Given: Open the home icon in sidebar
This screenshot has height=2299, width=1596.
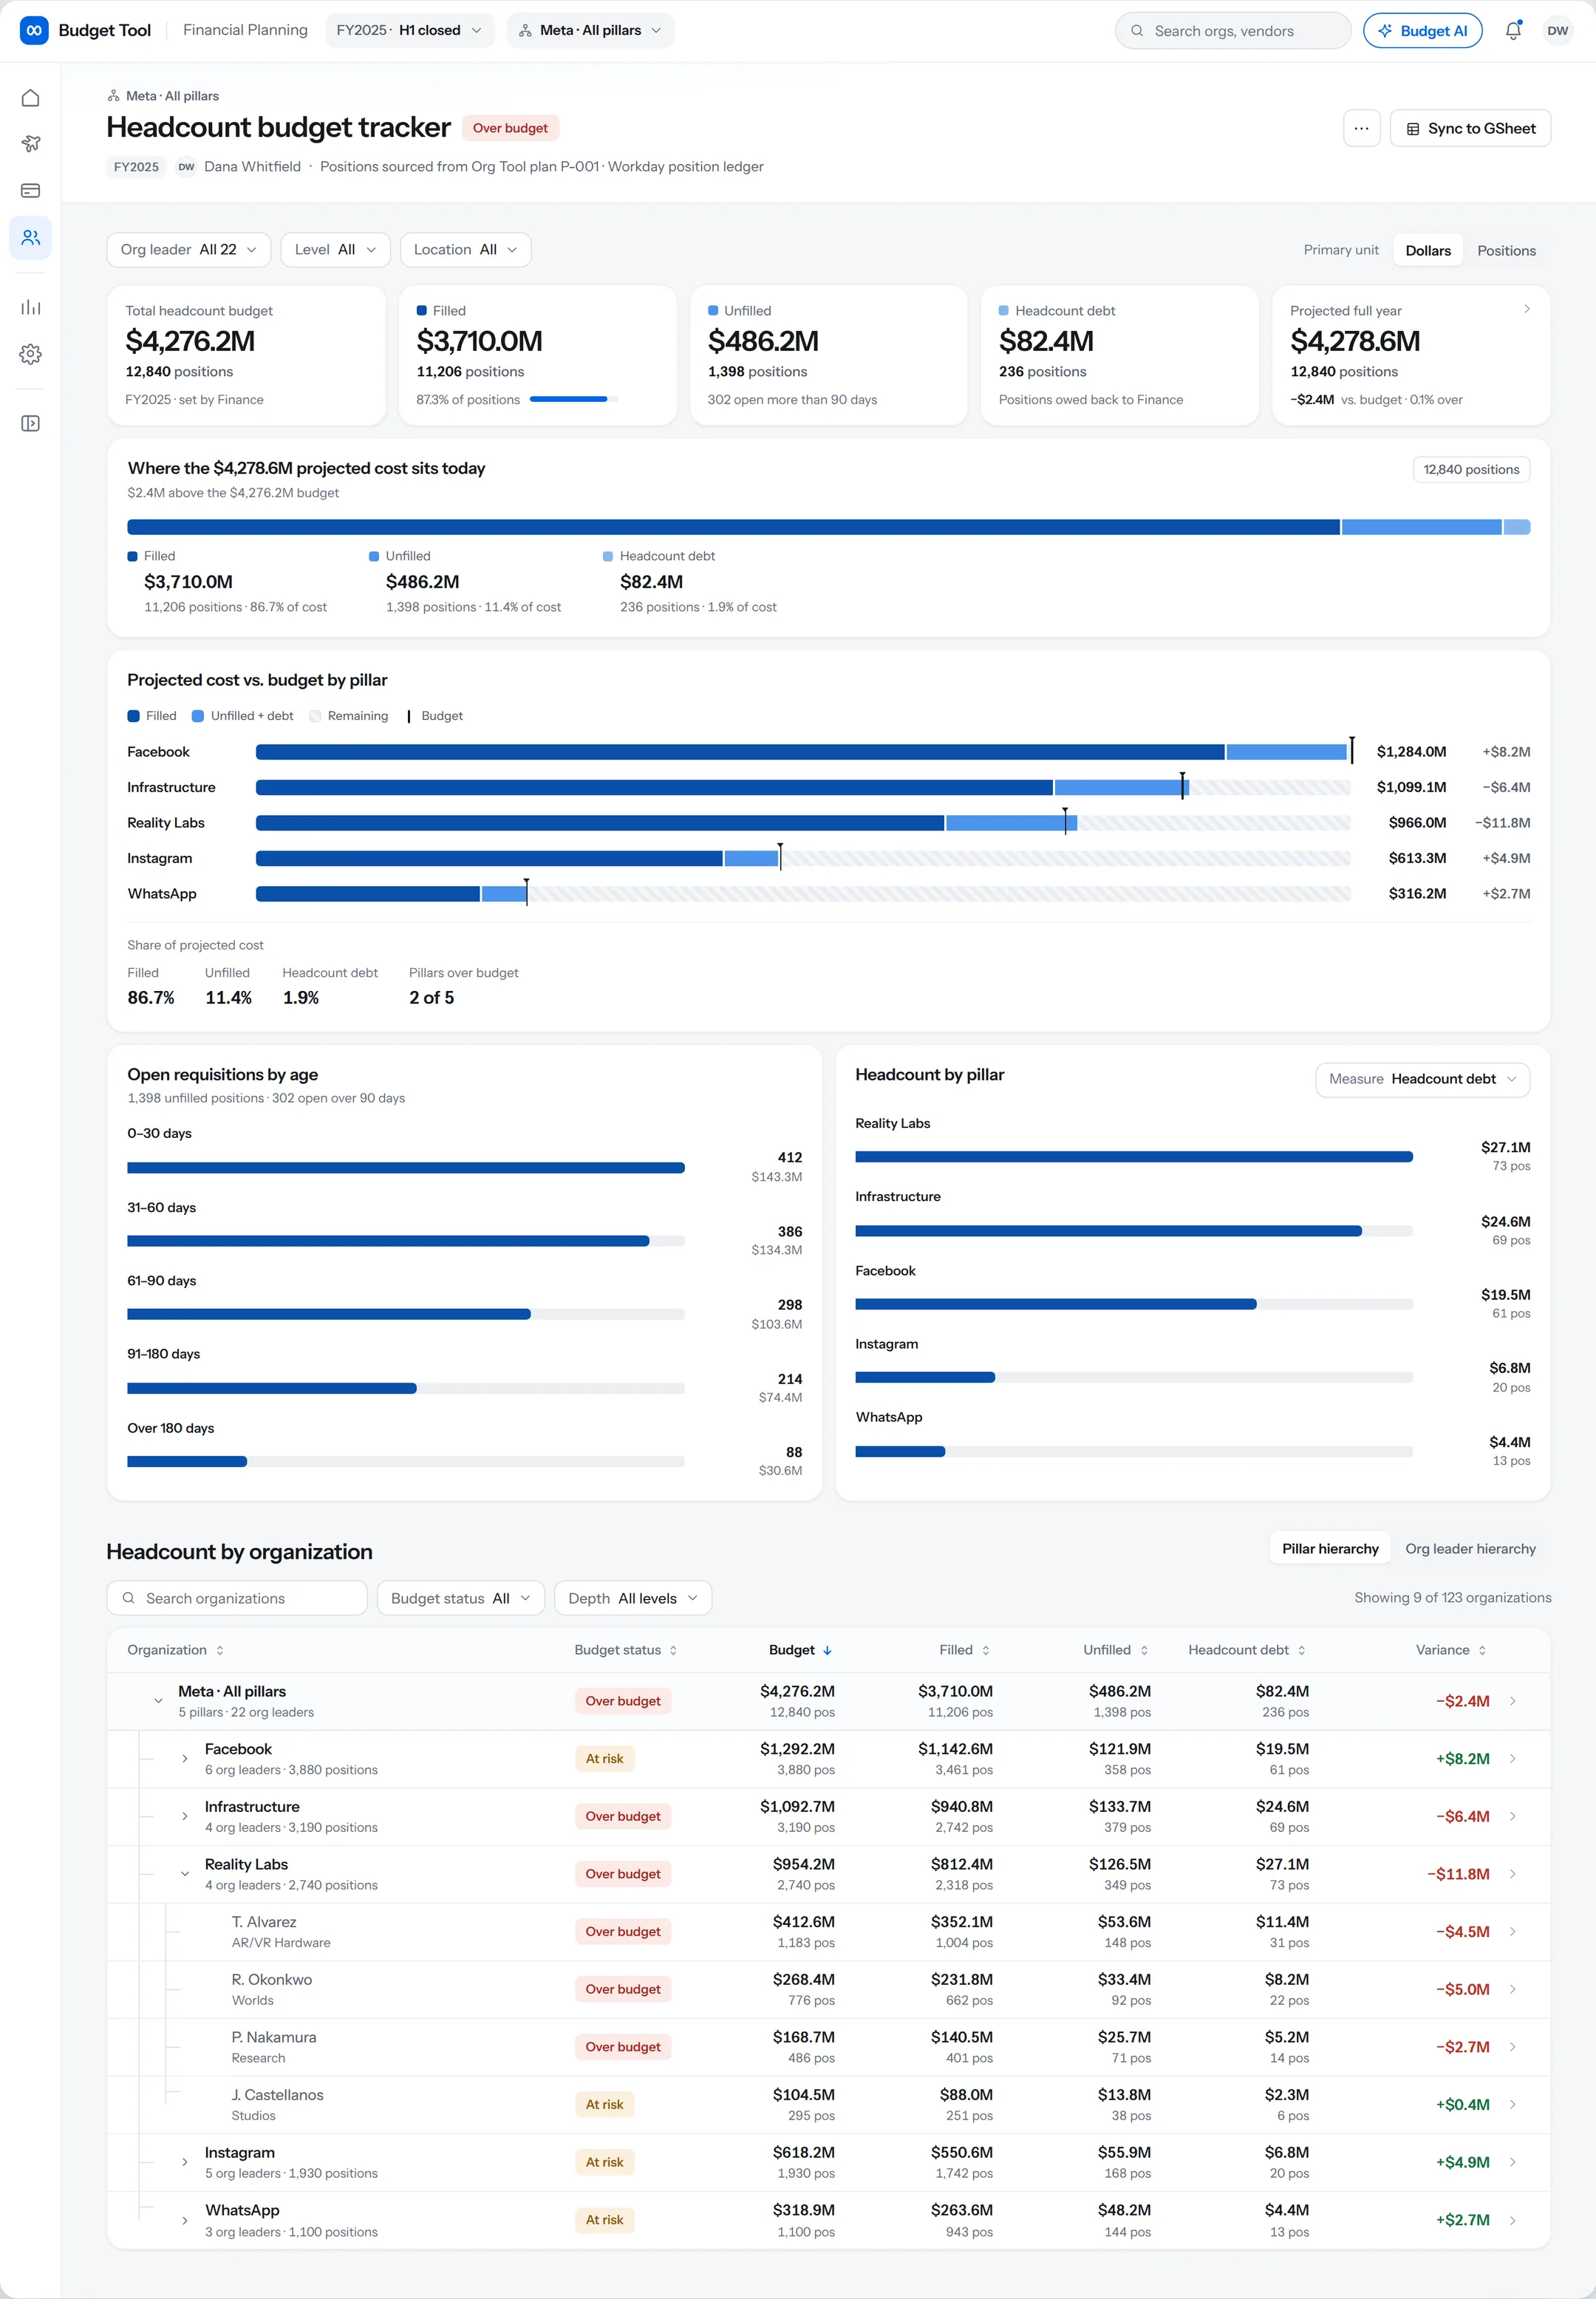Looking at the screenshot, I should pyautogui.click(x=31, y=98).
